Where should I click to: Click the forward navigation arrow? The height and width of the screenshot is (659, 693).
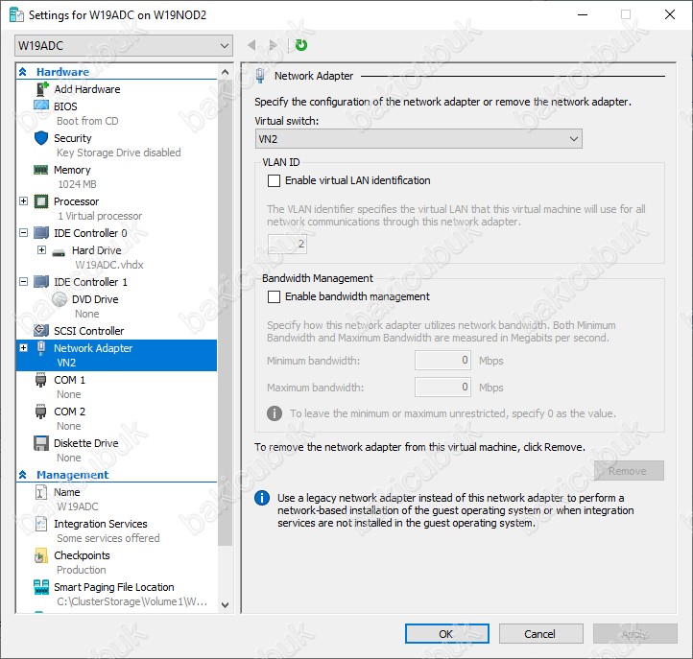click(x=273, y=45)
